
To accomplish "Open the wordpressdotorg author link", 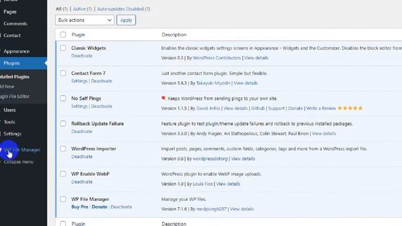I will 210,159.
